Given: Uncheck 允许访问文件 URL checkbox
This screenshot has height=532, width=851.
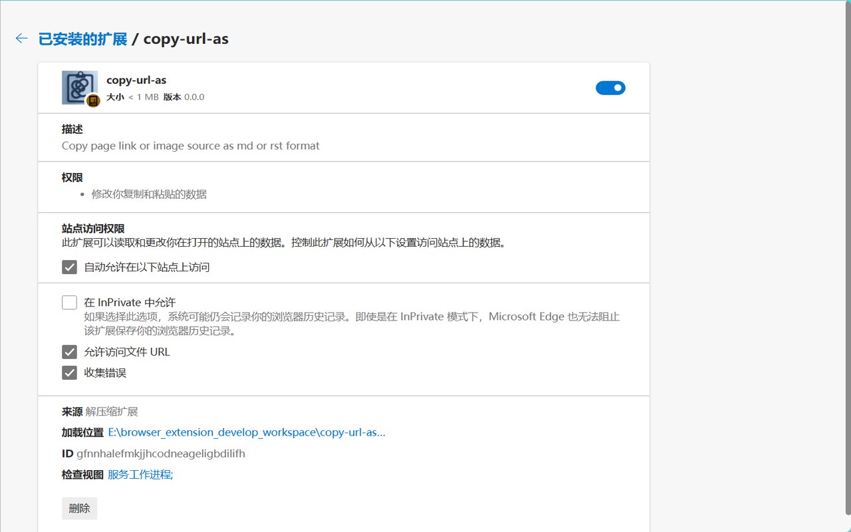Looking at the screenshot, I should 69,352.
